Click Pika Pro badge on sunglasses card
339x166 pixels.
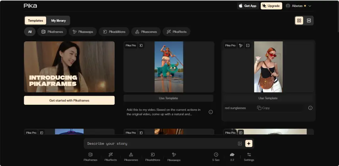pyautogui.click(x=230, y=46)
